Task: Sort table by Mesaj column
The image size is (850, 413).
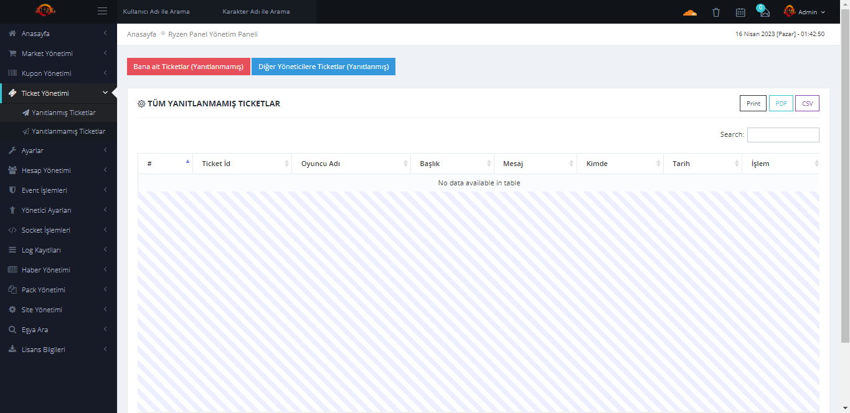Action: point(536,164)
